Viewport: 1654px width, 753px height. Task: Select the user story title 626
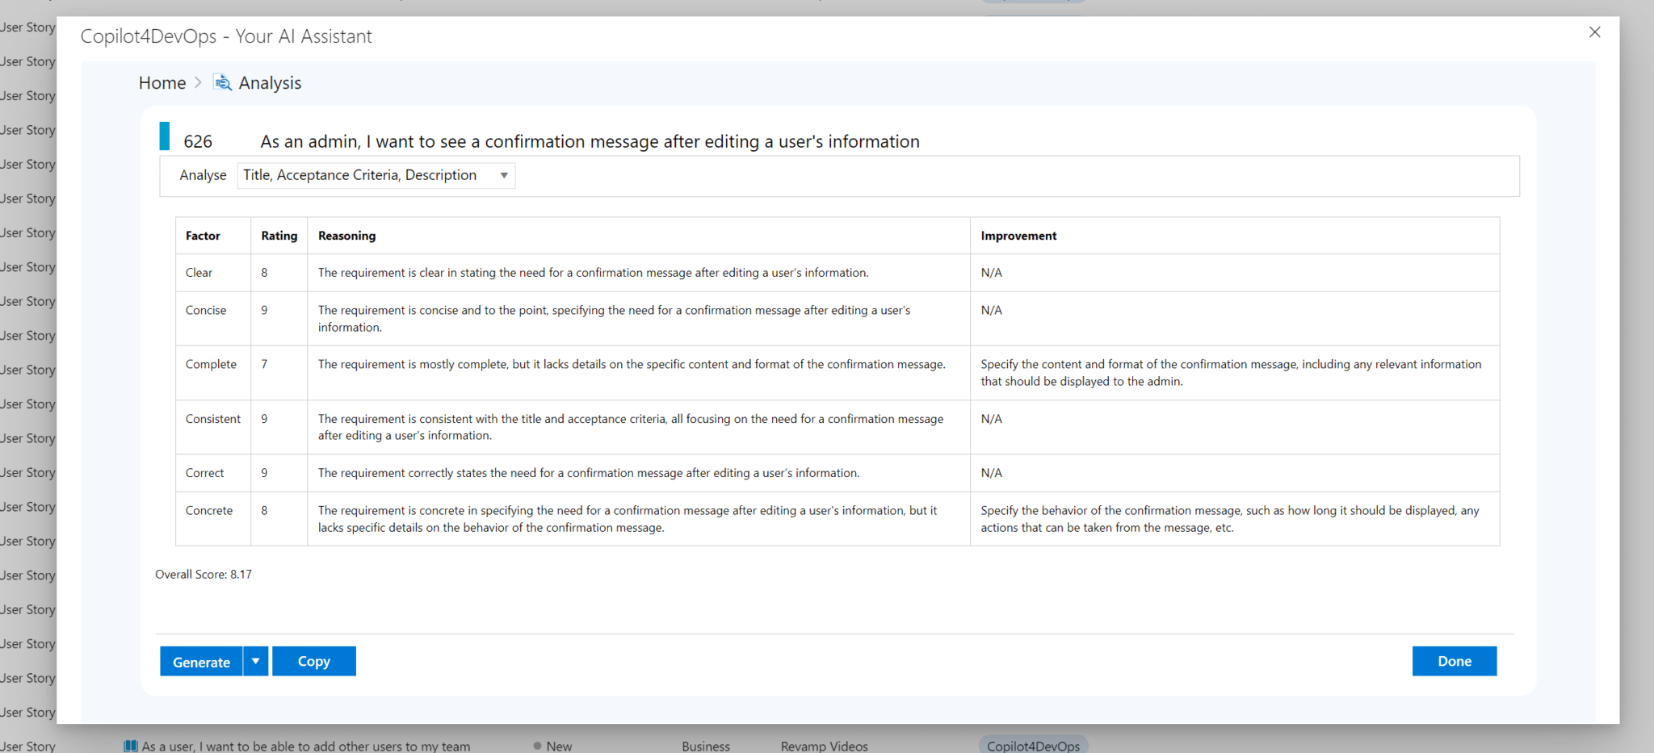click(x=589, y=140)
